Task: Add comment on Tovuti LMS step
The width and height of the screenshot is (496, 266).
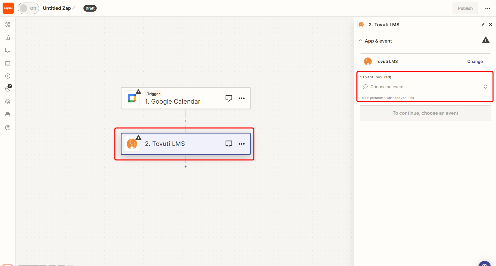Action: coord(229,144)
